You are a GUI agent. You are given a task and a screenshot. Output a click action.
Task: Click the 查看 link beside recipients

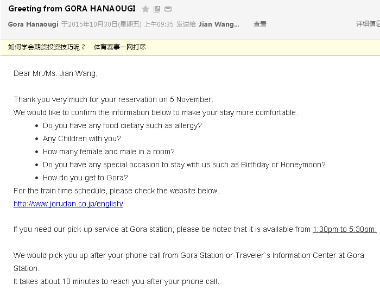pos(260,24)
